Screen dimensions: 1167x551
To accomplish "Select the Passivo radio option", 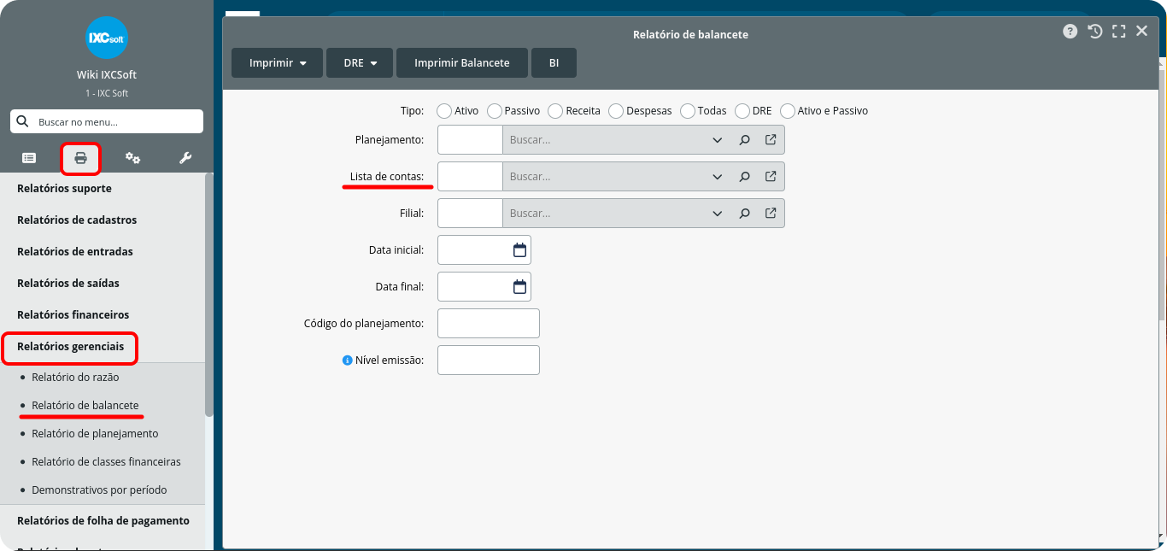I will pos(495,111).
